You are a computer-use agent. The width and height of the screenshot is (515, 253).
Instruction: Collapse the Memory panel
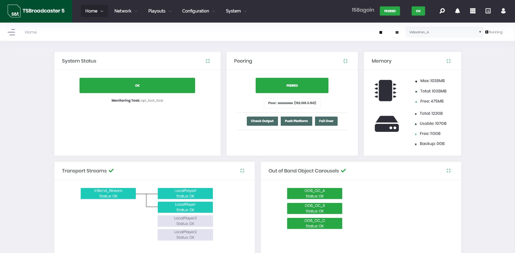[448, 61]
